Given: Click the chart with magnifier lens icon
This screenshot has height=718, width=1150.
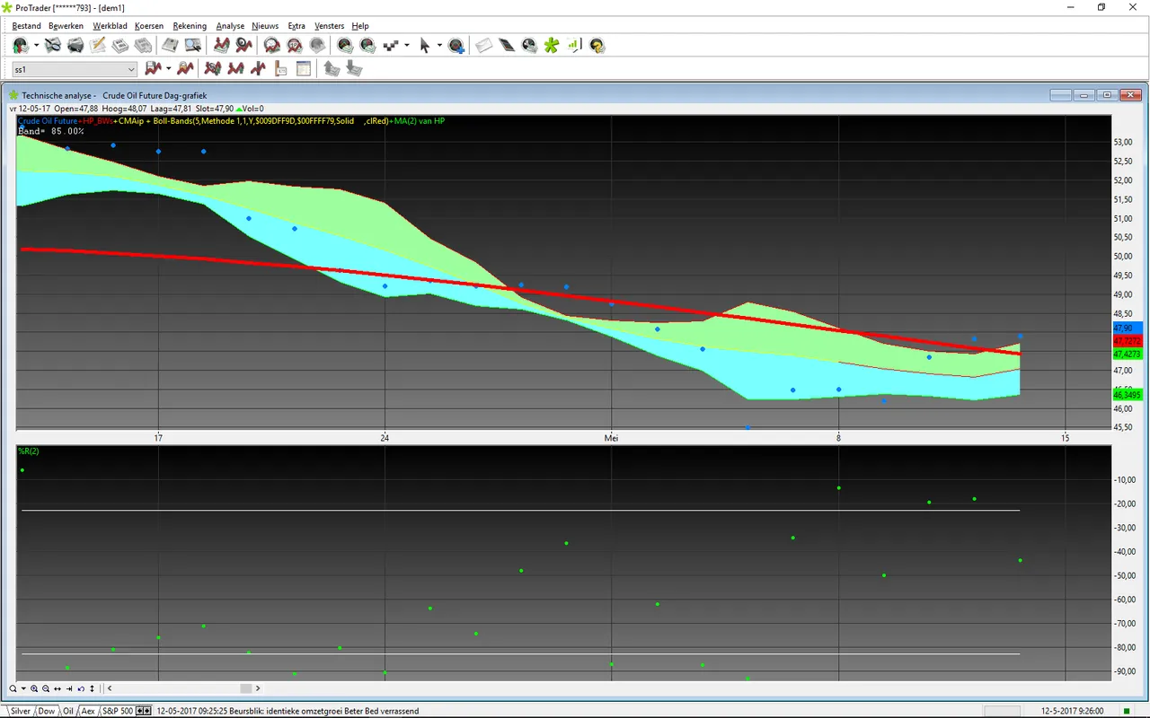Looking at the screenshot, I should (x=243, y=45).
